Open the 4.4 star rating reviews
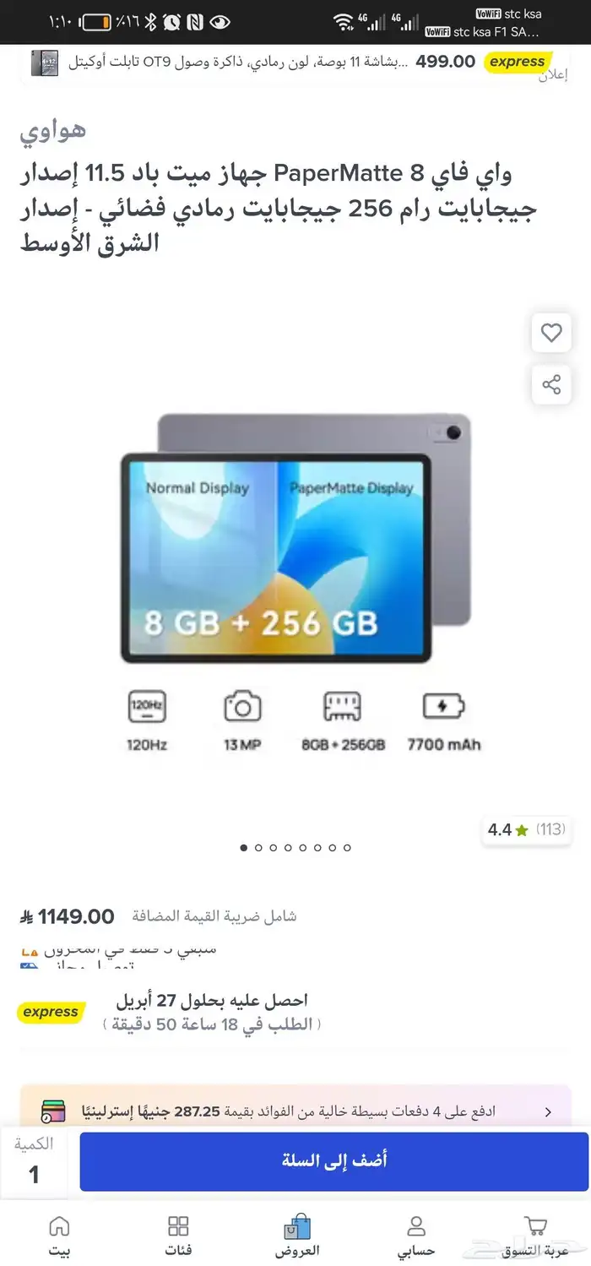591x1266 pixels. tap(527, 829)
